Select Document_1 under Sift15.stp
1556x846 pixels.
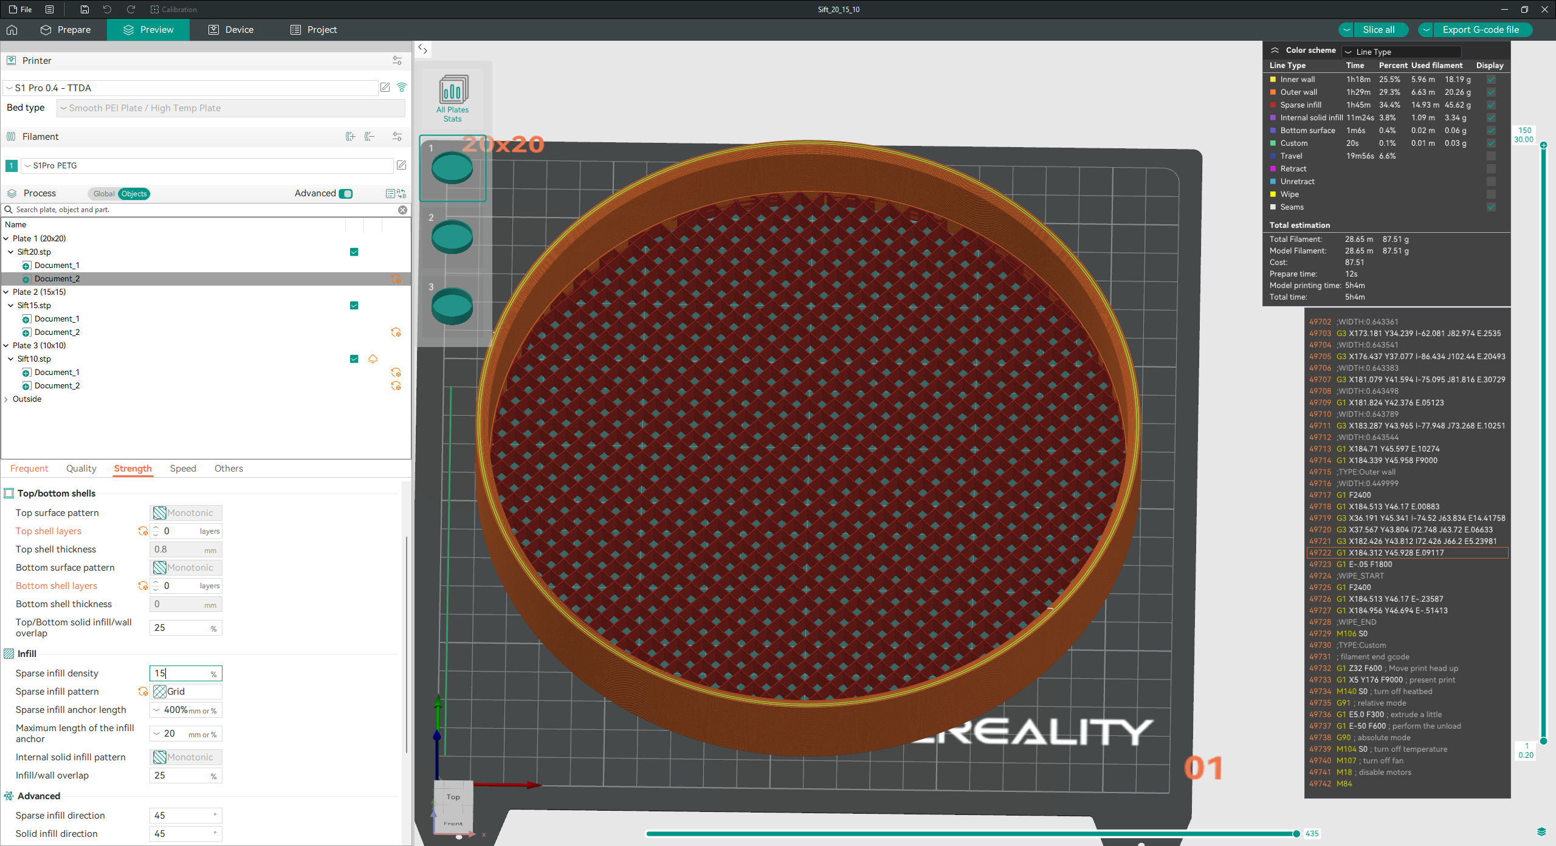pyautogui.click(x=57, y=319)
